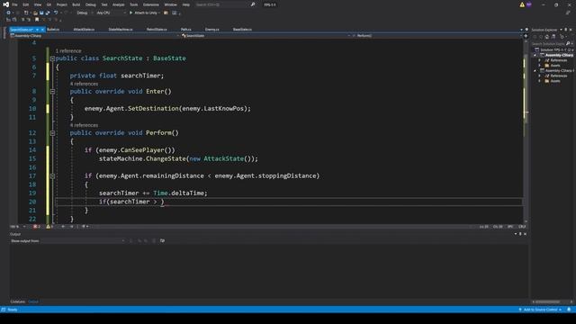This screenshot has height=324, width=576.
Task: Open the Analyze menu
Action: point(118,4)
